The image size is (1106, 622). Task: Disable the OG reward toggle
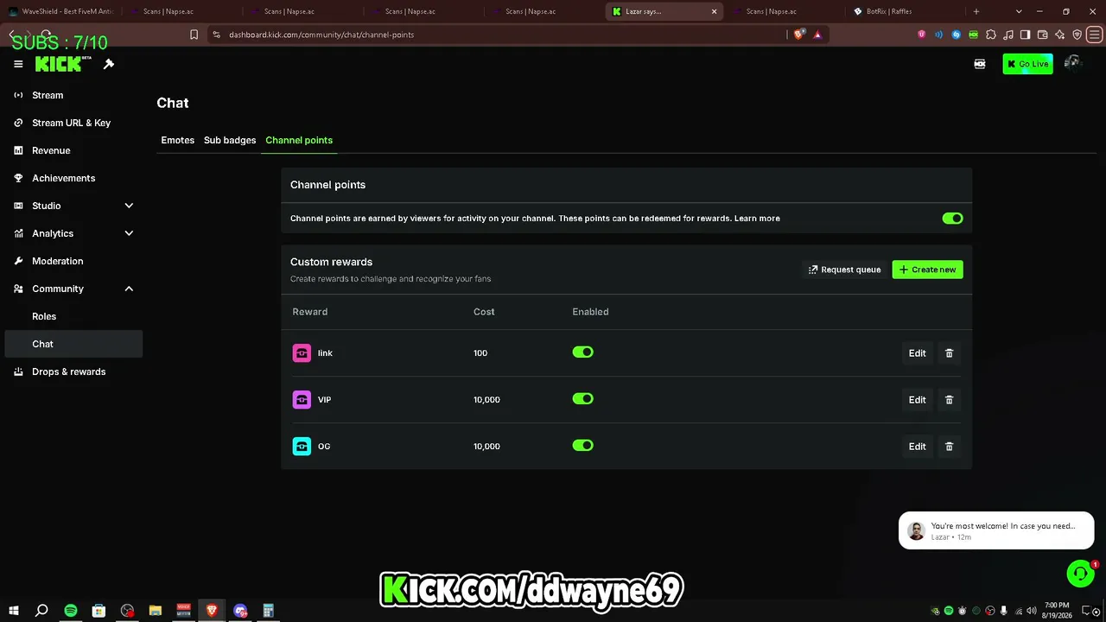tap(583, 446)
